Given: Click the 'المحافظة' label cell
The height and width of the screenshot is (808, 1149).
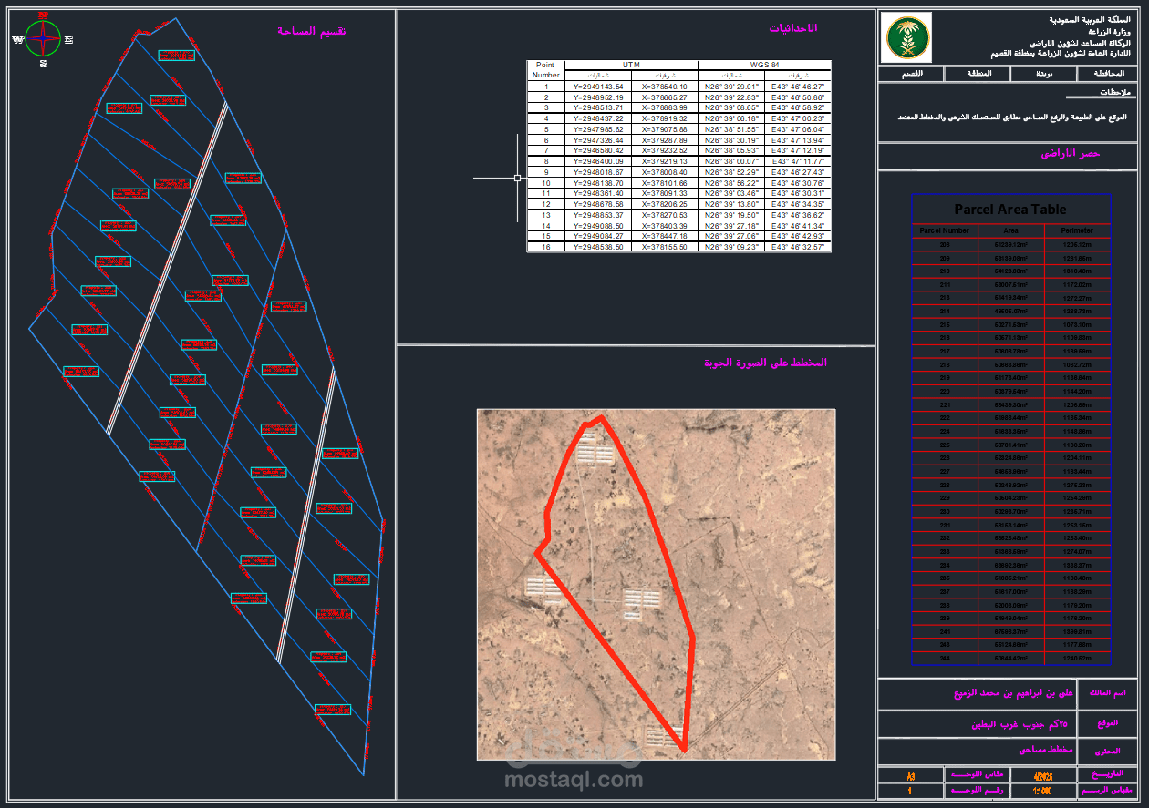Looking at the screenshot, I should tap(1109, 75).
